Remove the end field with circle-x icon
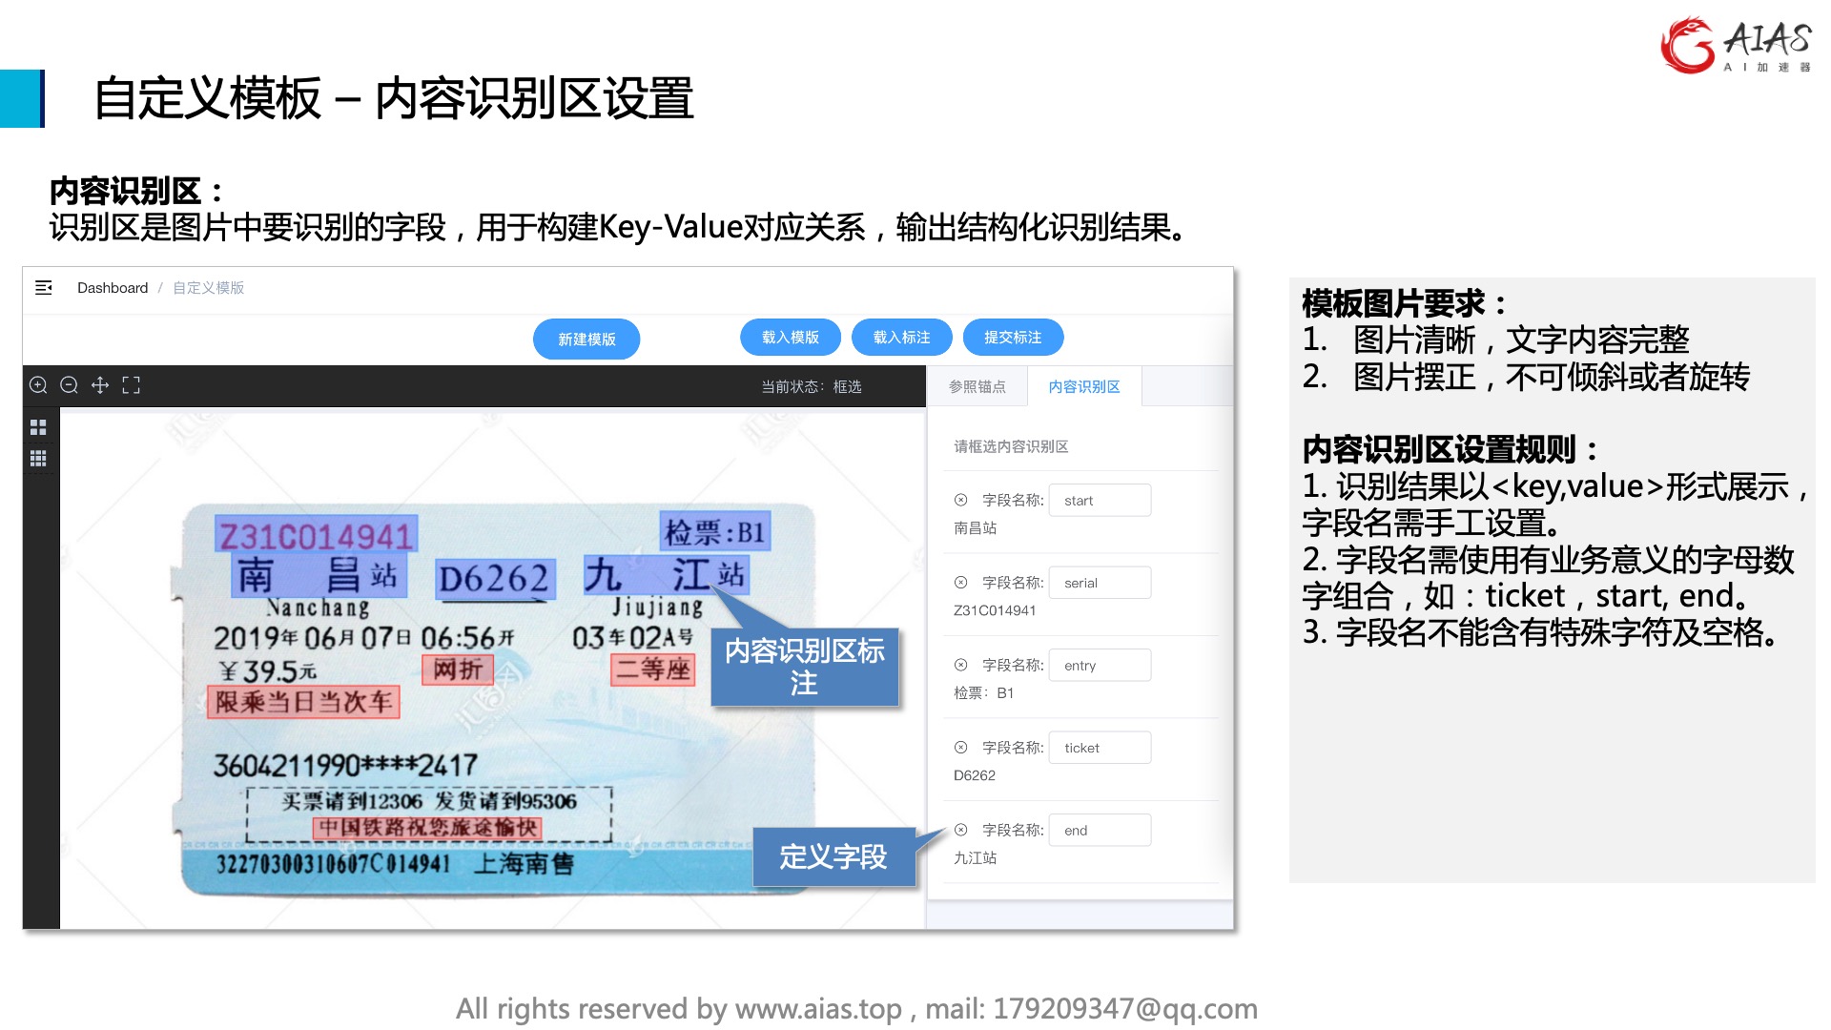This screenshot has height=1030, width=1831. [x=960, y=830]
